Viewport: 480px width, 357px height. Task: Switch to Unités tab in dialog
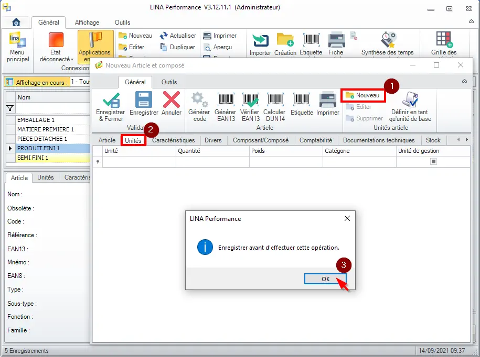point(133,140)
